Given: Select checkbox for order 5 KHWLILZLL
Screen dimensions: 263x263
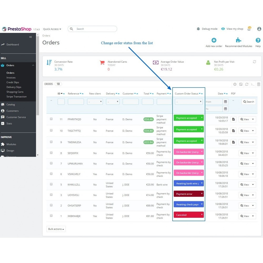Looking at the screenshot, I should [x=51, y=184].
